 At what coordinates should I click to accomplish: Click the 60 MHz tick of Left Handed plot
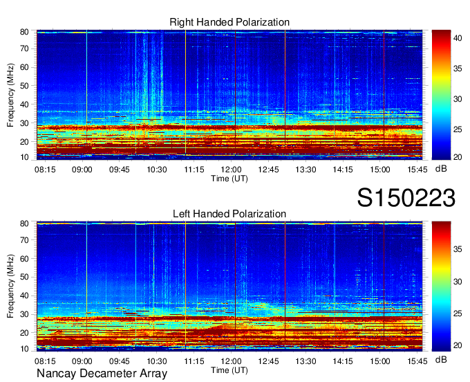[24, 259]
